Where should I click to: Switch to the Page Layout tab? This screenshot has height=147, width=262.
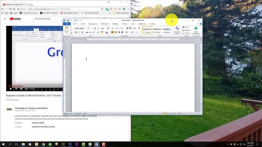(93, 24)
